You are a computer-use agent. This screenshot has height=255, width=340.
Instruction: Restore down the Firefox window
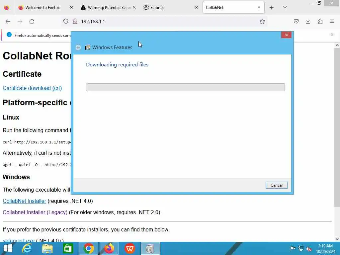pos(319,3)
